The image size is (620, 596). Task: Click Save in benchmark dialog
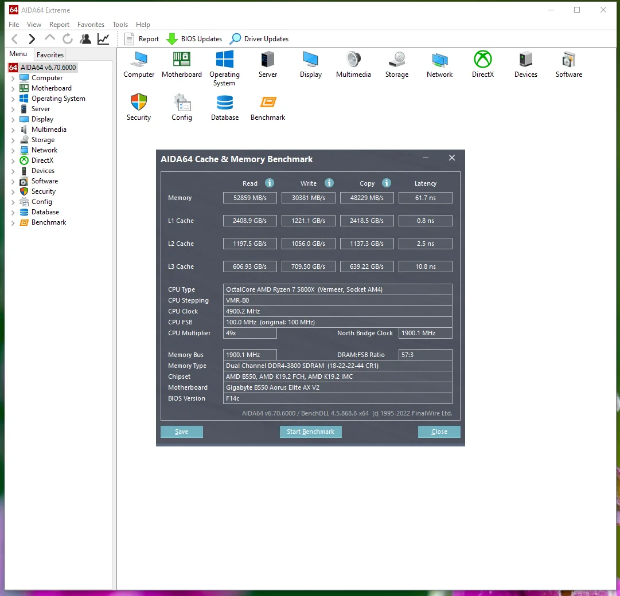coord(181,432)
